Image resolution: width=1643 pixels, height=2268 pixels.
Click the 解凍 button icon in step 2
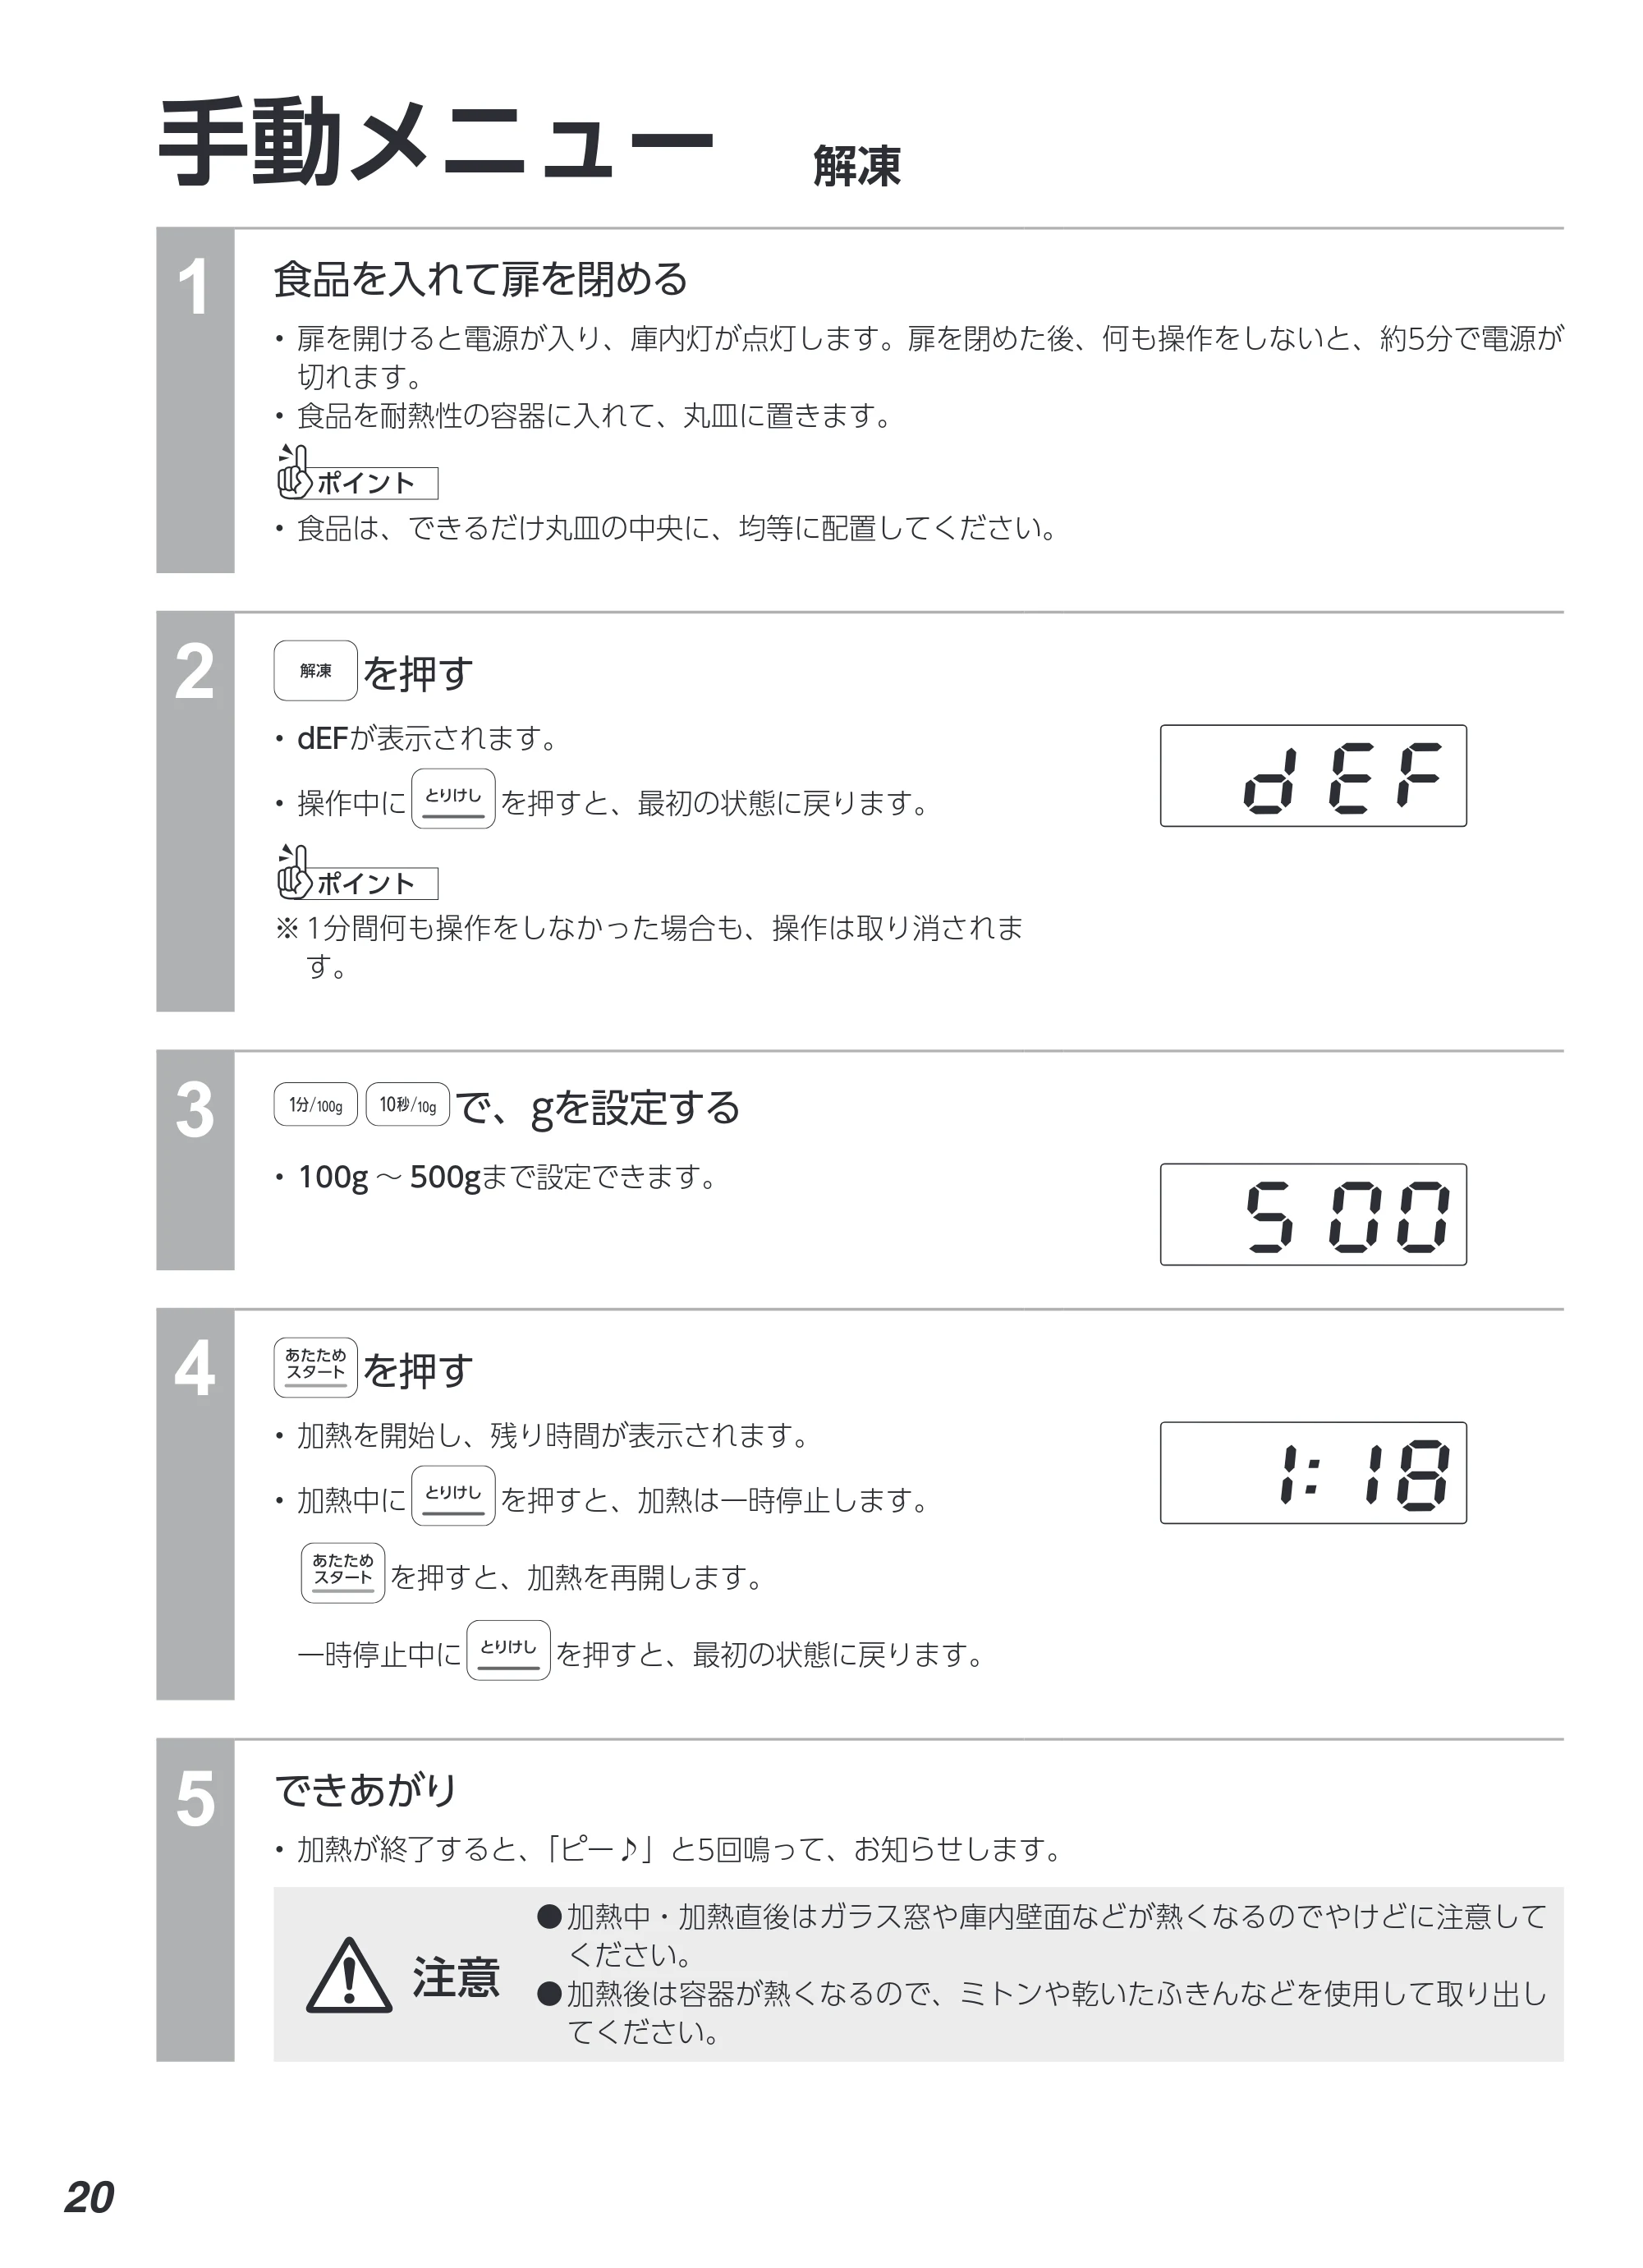click(315, 670)
